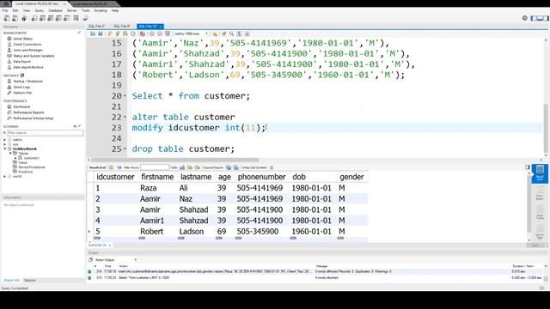Open Server Status in Management

[x=23, y=39]
